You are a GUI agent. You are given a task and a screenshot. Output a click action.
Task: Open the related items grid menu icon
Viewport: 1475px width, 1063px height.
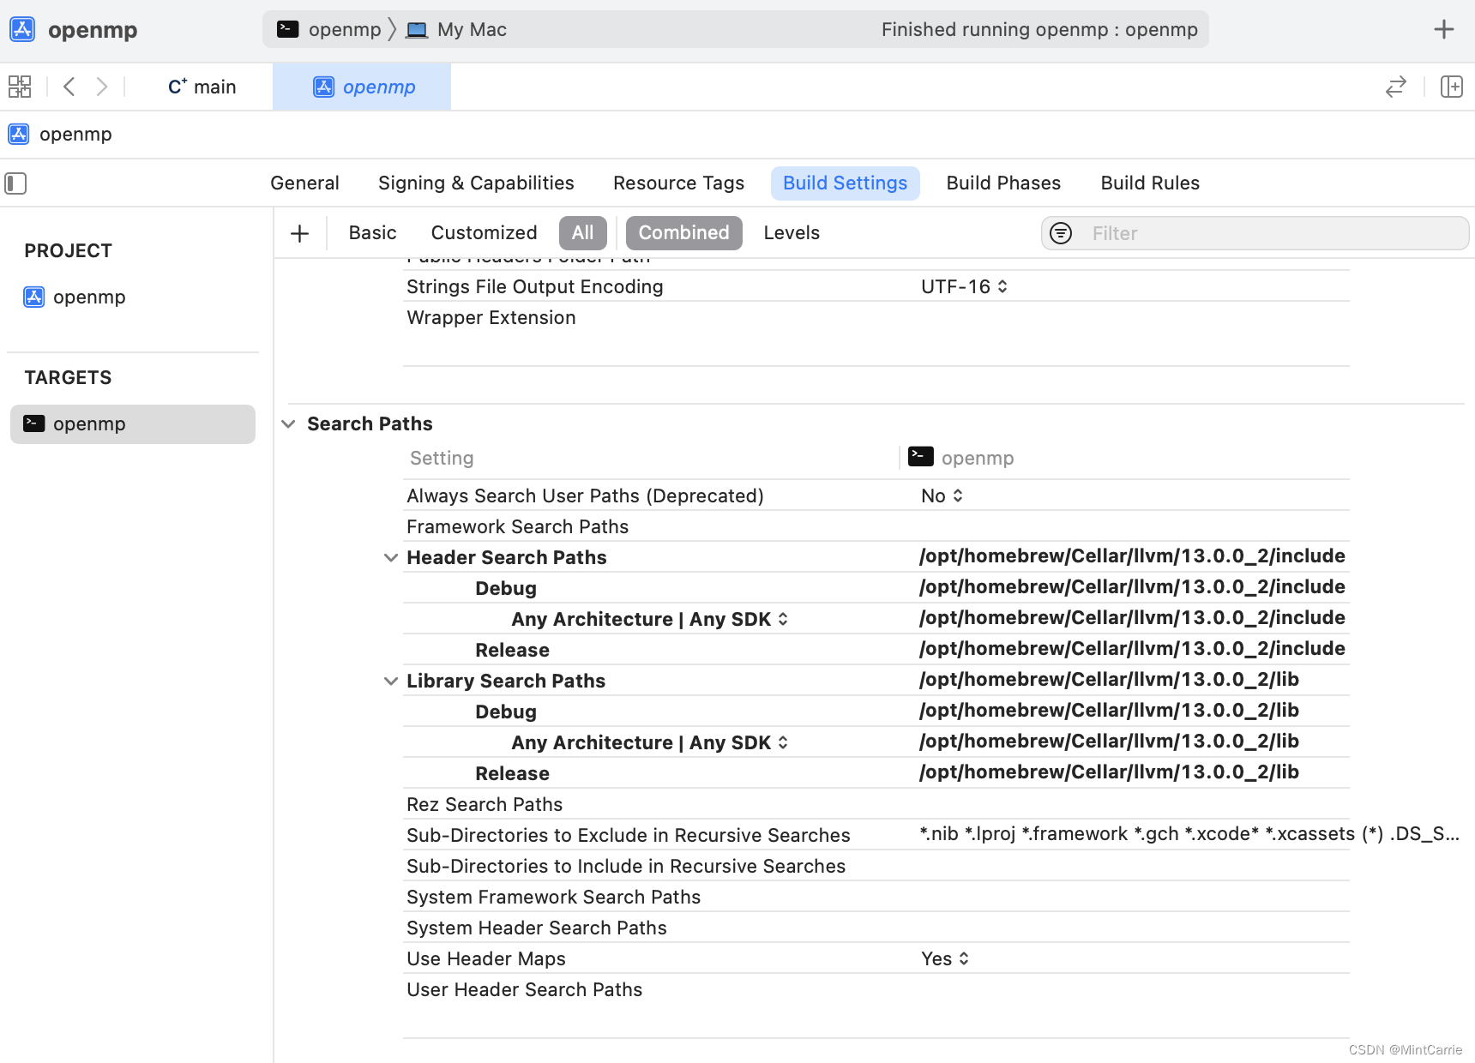click(20, 87)
